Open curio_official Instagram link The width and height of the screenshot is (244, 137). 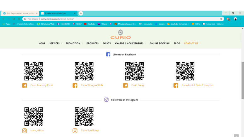click(x=37, y=130)
